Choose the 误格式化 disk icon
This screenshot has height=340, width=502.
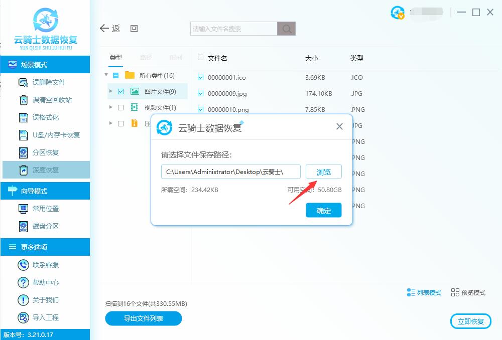24,118
